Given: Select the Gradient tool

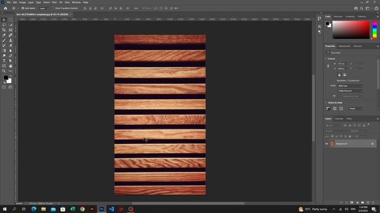Looking at the screenshot, I should click(4, 50).
